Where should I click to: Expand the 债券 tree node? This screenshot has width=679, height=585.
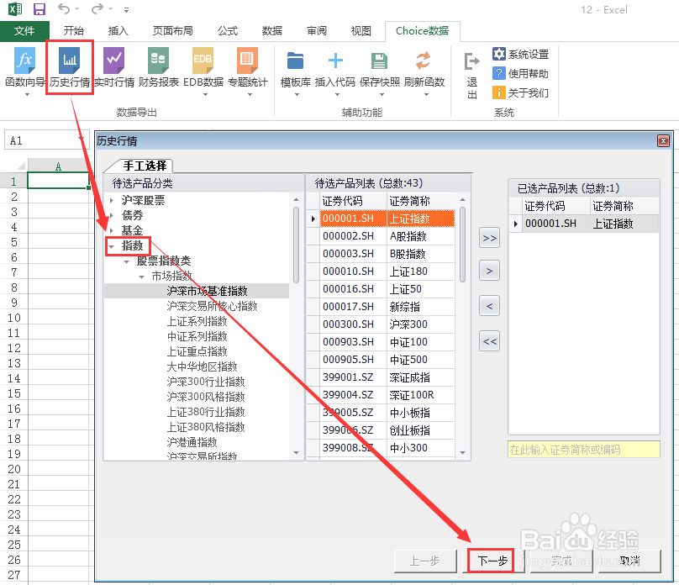pyautogui.click(x=112, y=216)
